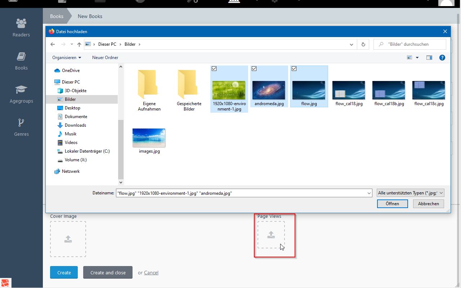
Task: Click the help question mark icon
Action: tap(442, 58)
